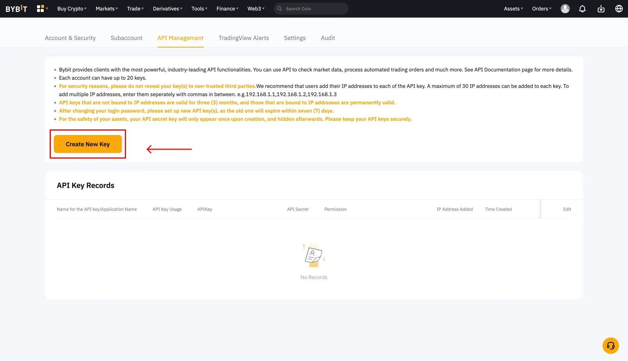Open the TradingView Alerts tab
628x361 pixels.
(x=244, y=38)
